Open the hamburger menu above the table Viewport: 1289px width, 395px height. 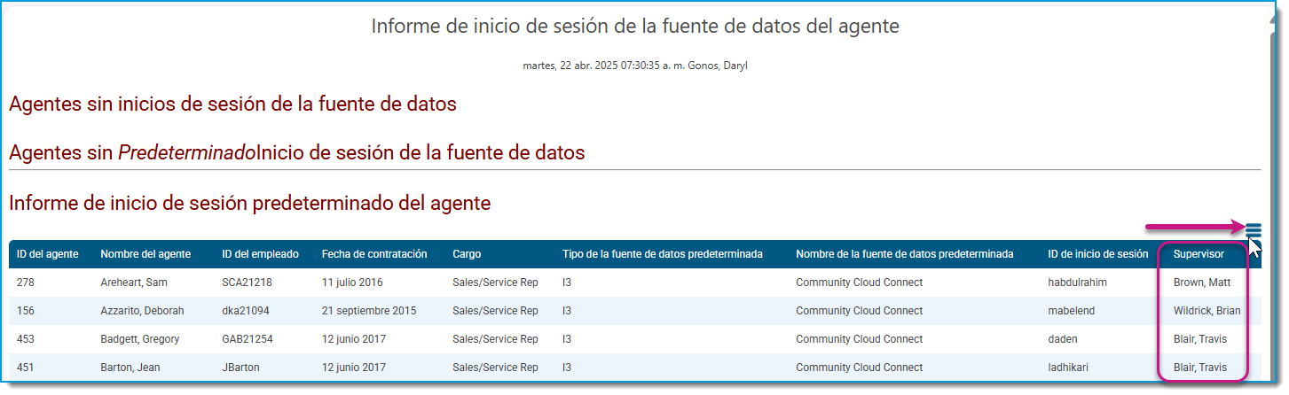click(1253, 230)
